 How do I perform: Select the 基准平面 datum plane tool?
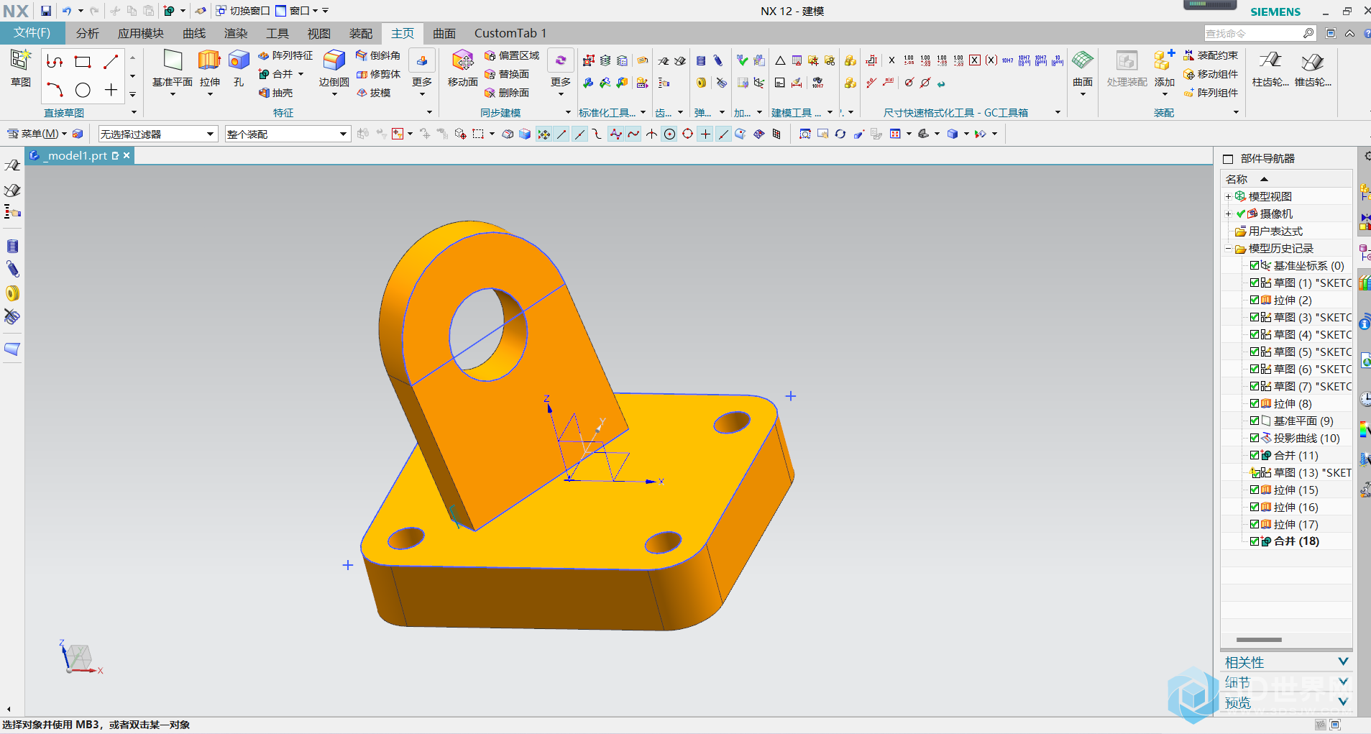[x=173, y=68]
